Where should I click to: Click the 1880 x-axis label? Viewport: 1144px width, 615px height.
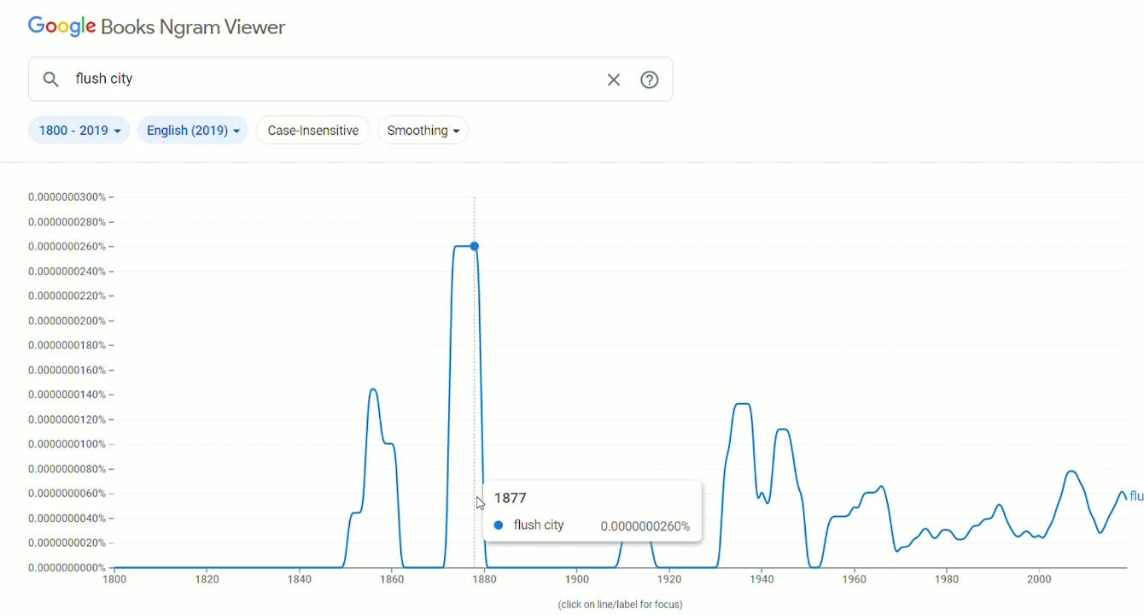click(x=484, y=579)
